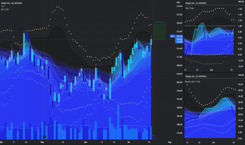This screenshot has height=145, width=245.
Task: Click the 45.00 value on Bandwidth axis
Action: pos(240,84)
